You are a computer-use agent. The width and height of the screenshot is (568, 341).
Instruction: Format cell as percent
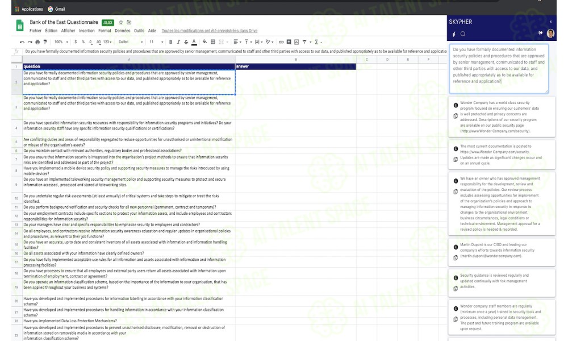tap(83, 42)
